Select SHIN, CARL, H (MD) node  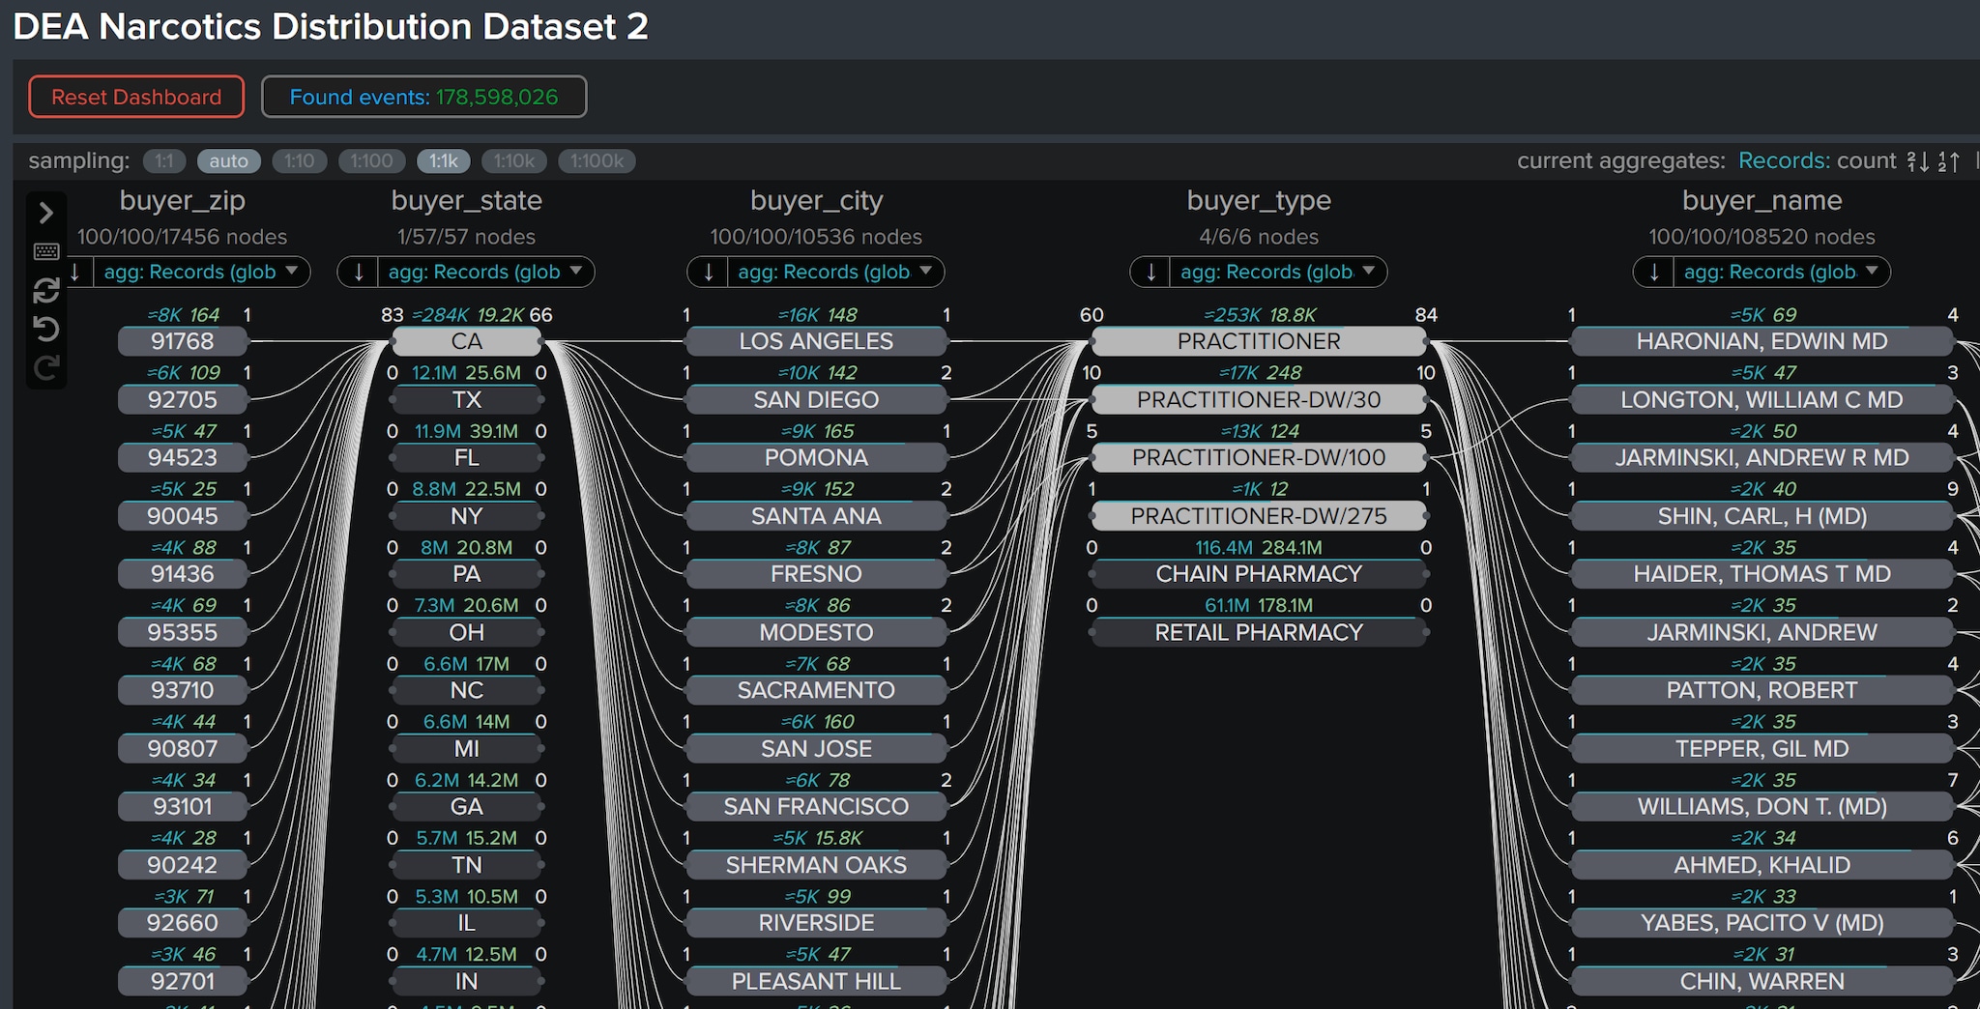[x=1762, y=516]
